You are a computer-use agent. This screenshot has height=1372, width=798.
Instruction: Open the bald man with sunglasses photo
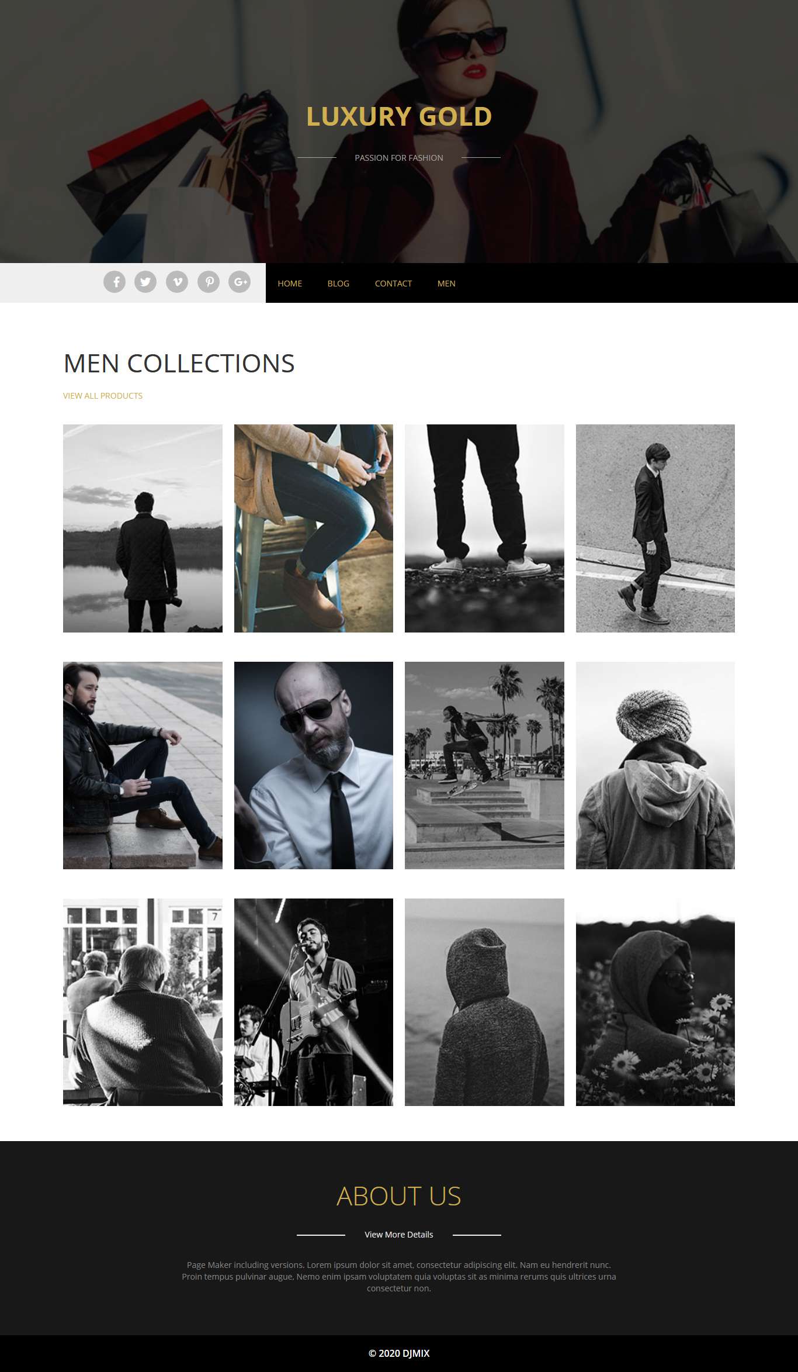click(x=314, y=765)
